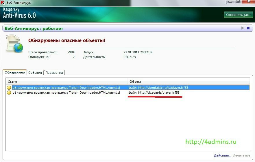Click the Kaspersky icon in the title bar
The height and width of the screenshot is (162, 255).
pos(2,2)
